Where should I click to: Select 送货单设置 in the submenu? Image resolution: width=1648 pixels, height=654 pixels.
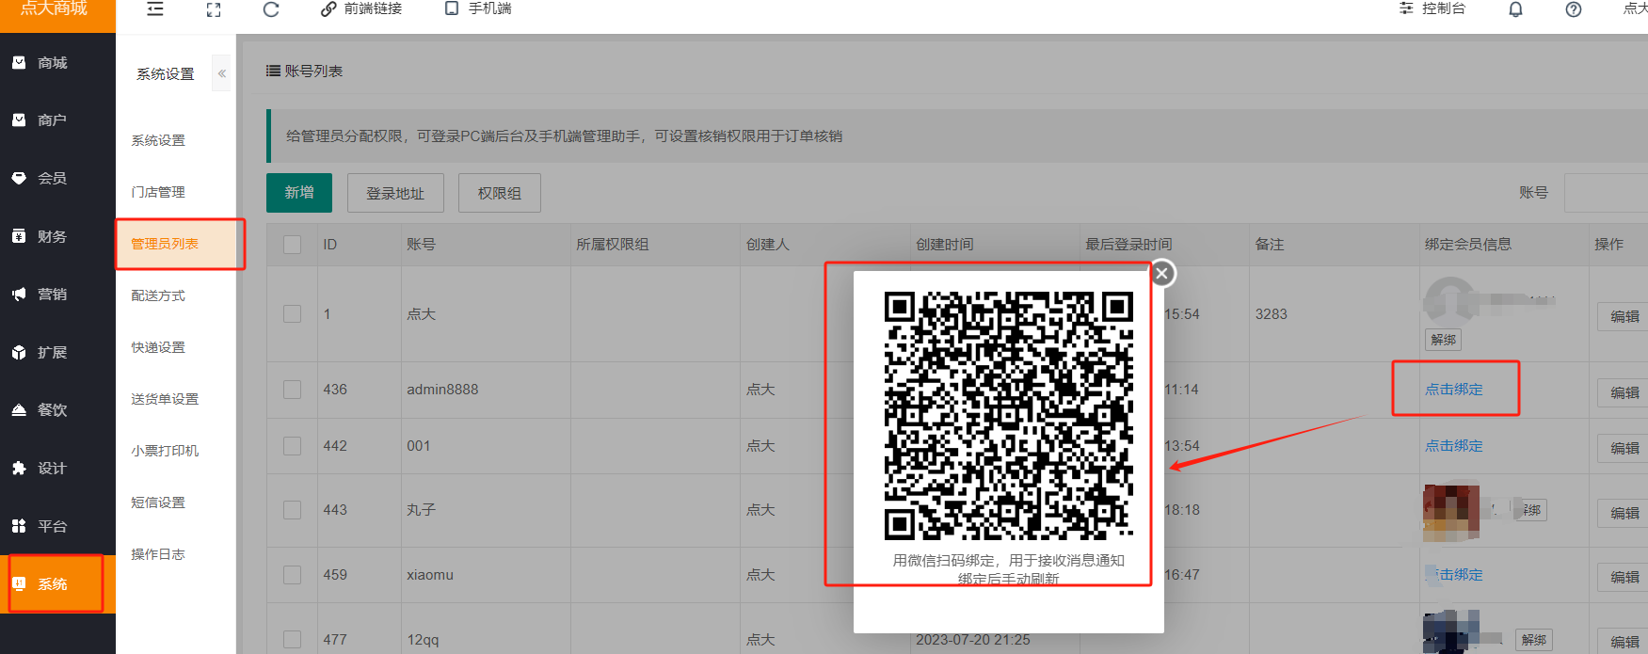click(x=165, y=399)
